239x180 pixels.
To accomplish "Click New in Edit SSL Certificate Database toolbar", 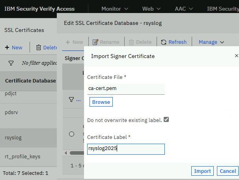I will tap(78, 42).
